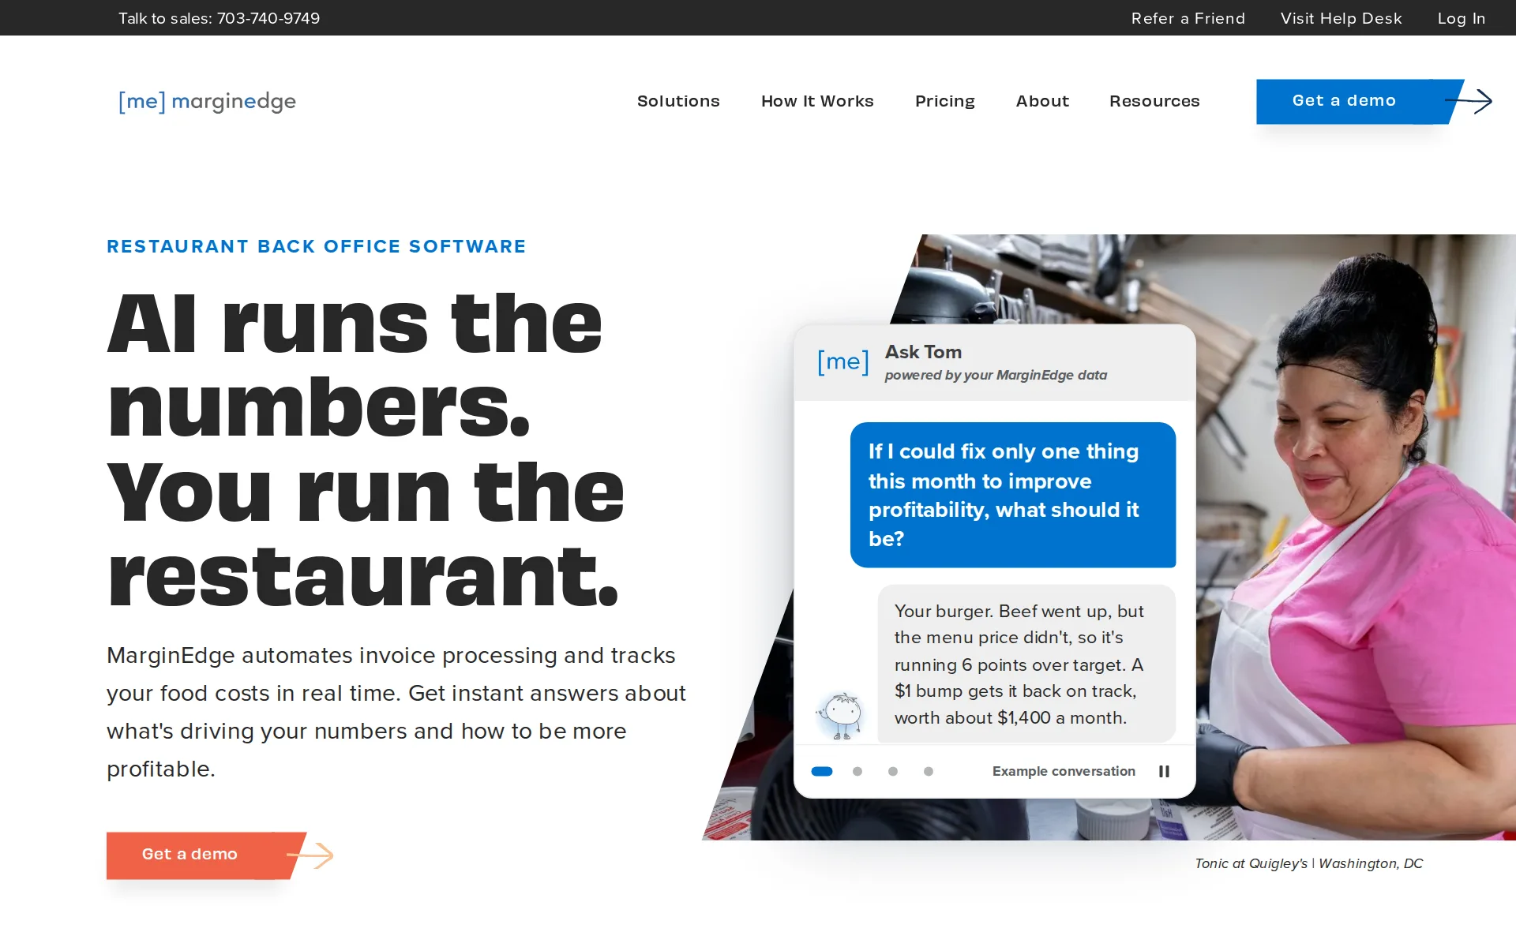Open the Solutions menu
The width and height of the screenshot is (1516, 947).
[678, 101]
